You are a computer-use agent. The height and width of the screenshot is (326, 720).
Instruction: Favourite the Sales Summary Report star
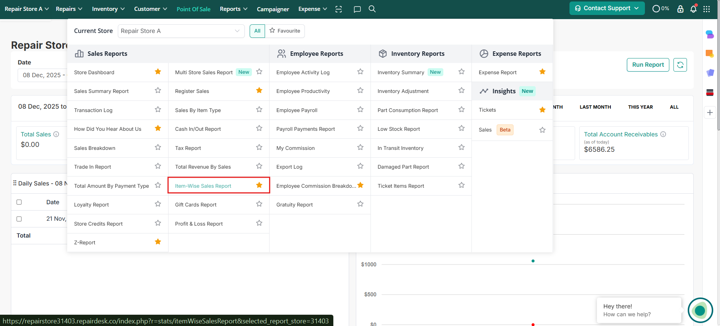158,91
